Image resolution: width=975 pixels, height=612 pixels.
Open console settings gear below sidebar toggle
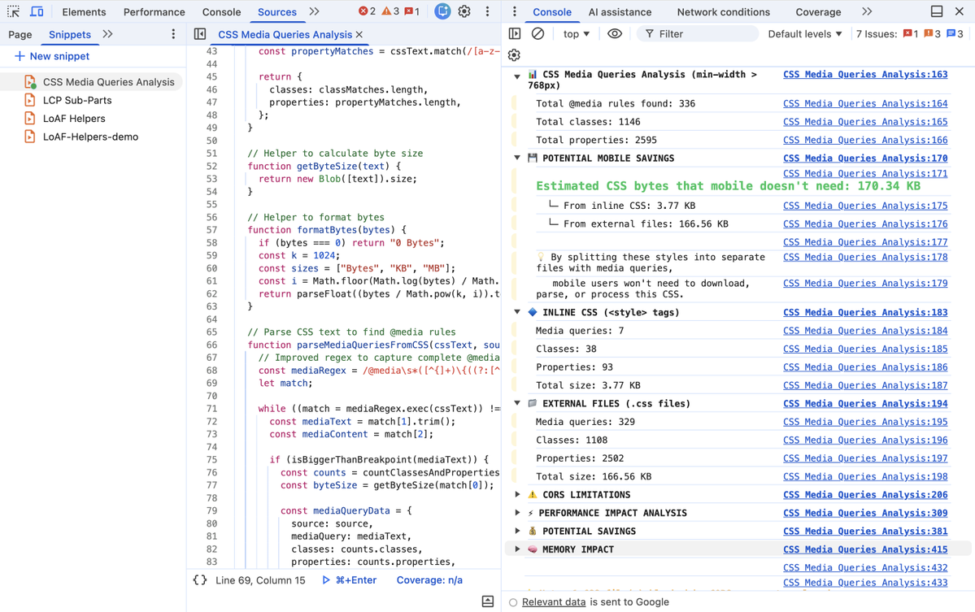(x=514, y=55)
